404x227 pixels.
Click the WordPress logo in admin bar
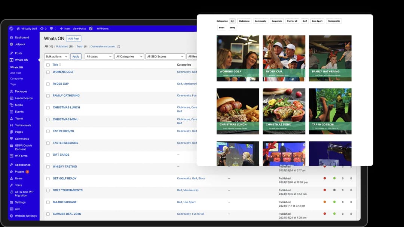click(x=12, y=28)
